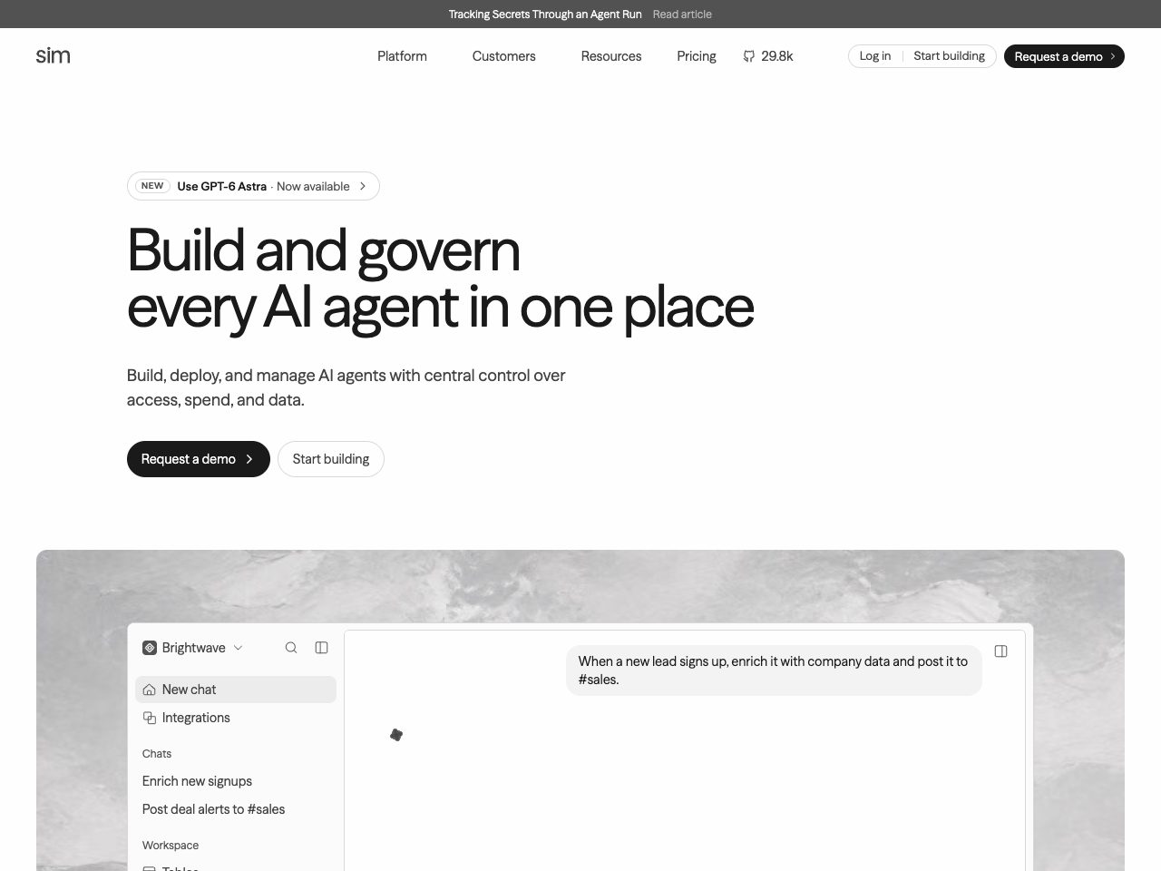Open the Post deal alerts to #sales chat
This screenshot has width=1161, height=871.
[213, 809]
